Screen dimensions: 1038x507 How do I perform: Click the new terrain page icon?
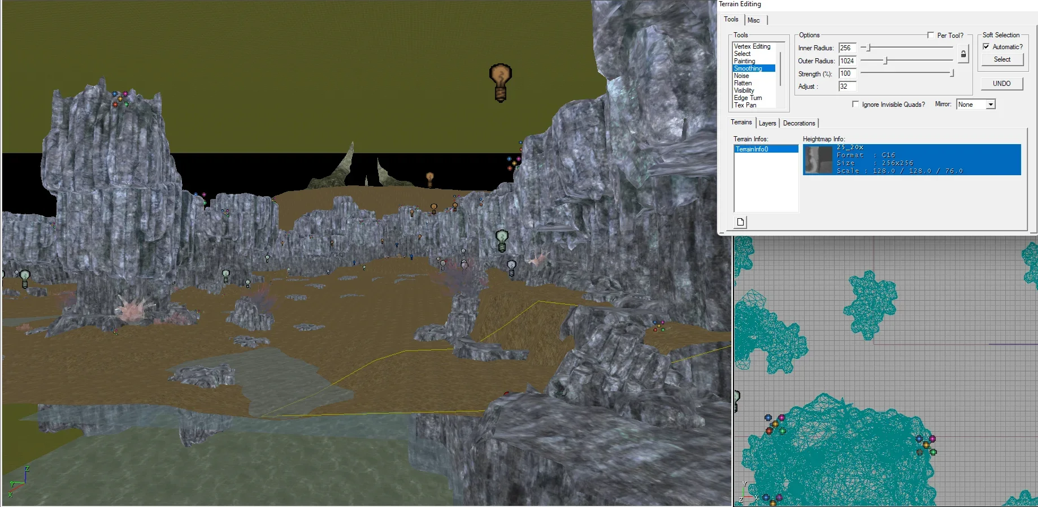(x=740, y=222)
